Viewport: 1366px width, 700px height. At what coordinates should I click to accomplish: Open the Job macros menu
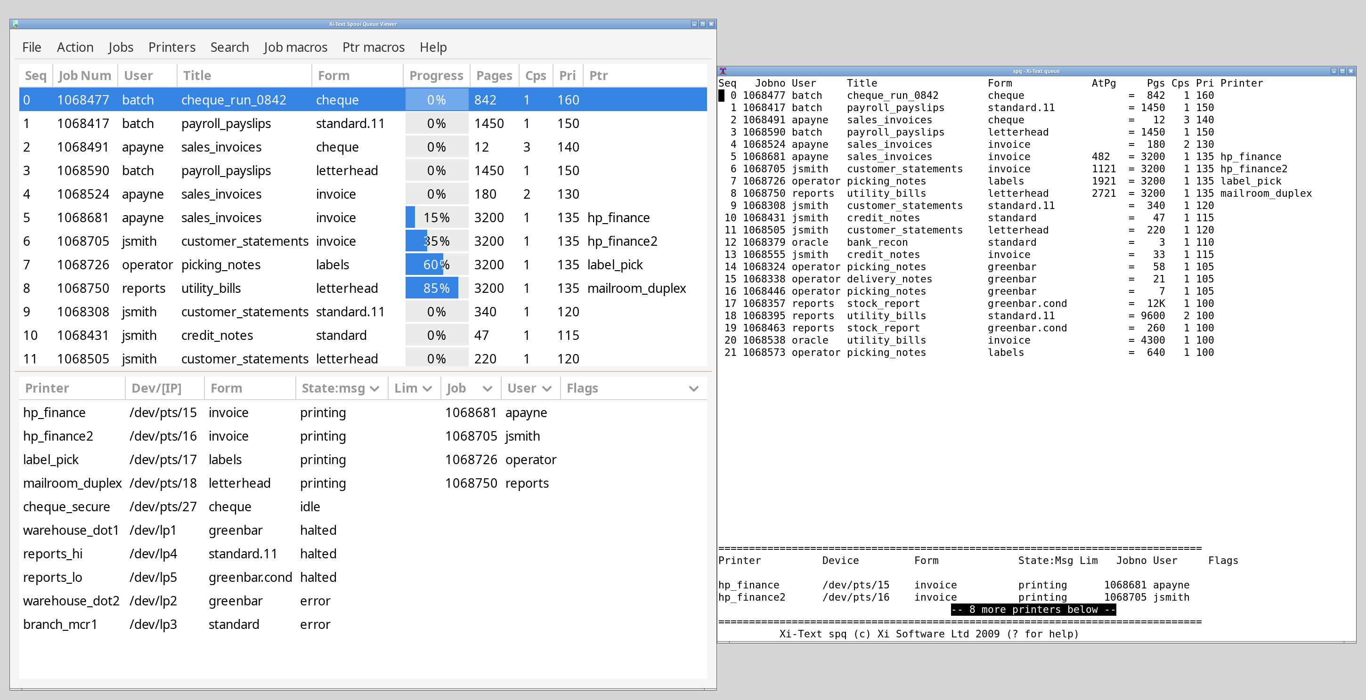[295, 47]
